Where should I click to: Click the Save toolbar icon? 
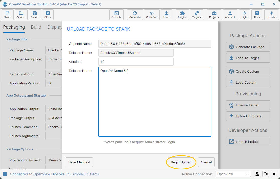click(x=35, y=15)
